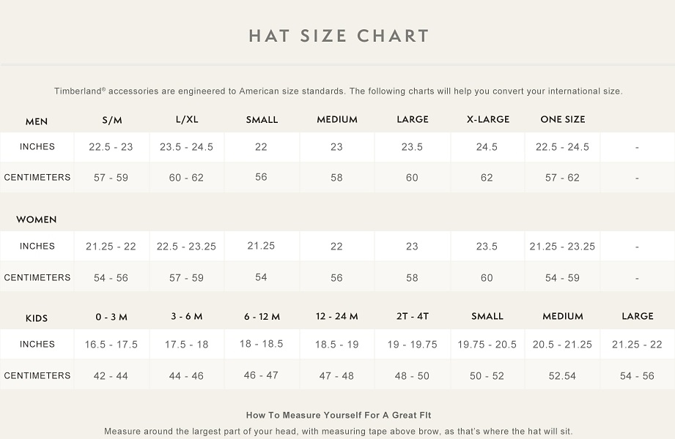Select the L/XL column header
Viewport: 675px width, 439px height.
187,119
